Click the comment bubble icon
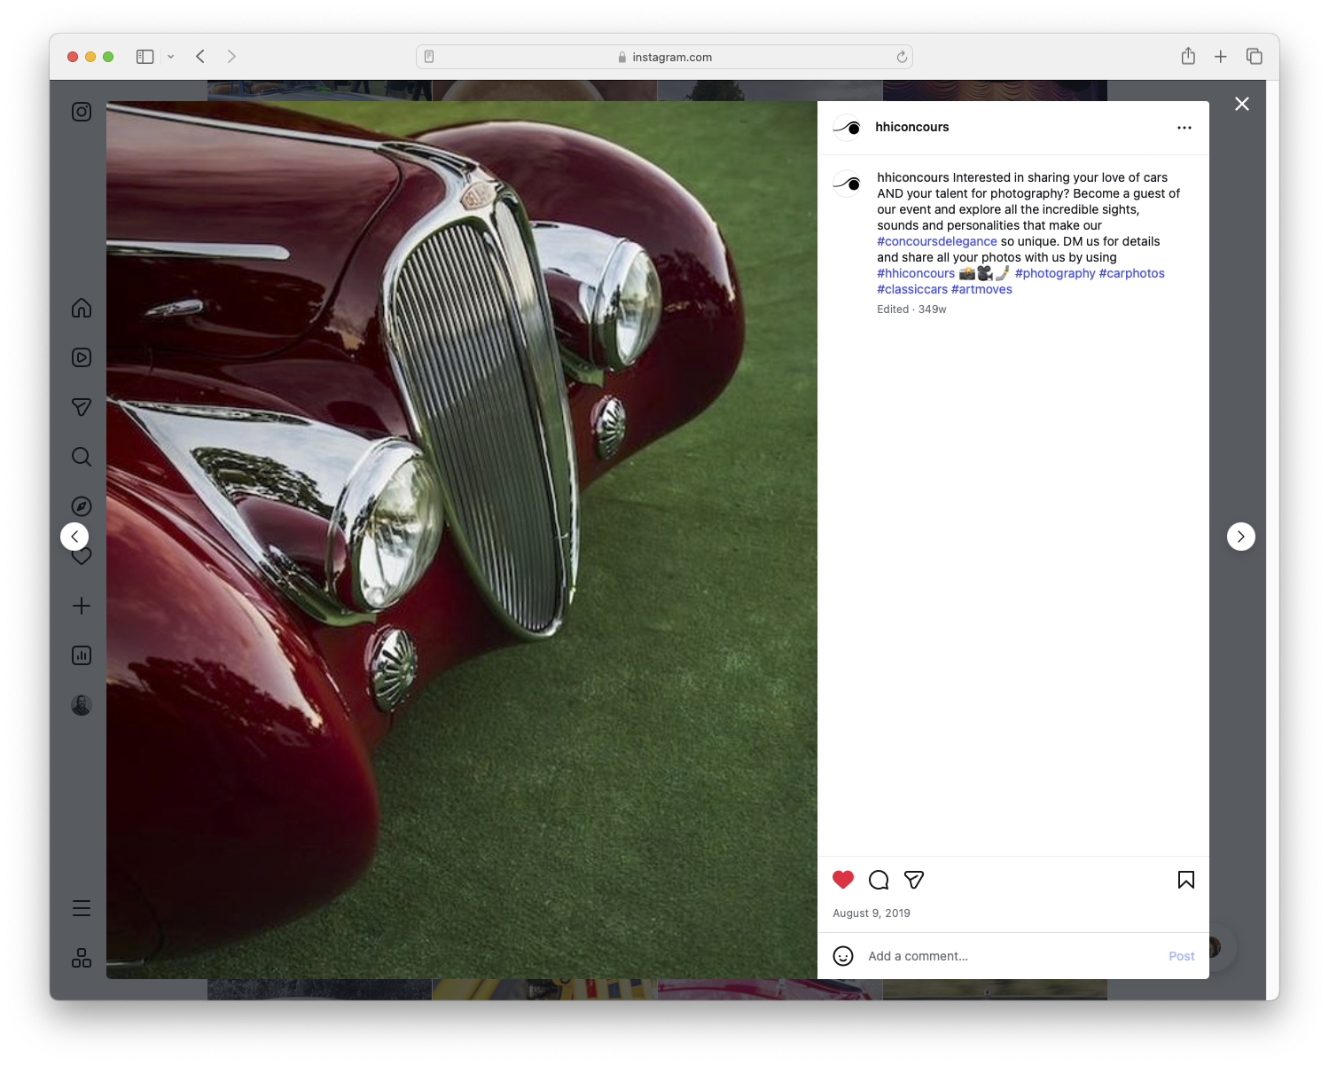This screenshot has width=1329, height=1066. (x=879, y=880)
